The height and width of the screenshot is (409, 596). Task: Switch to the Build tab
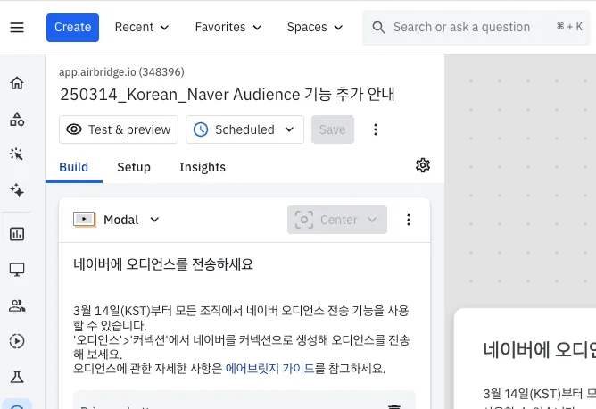pos(74,167)
